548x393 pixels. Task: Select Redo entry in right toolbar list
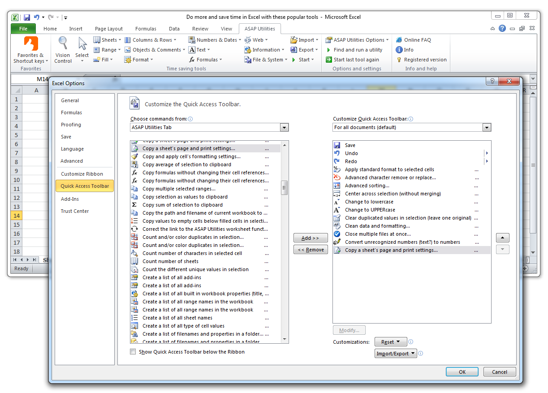pos(412,161)
